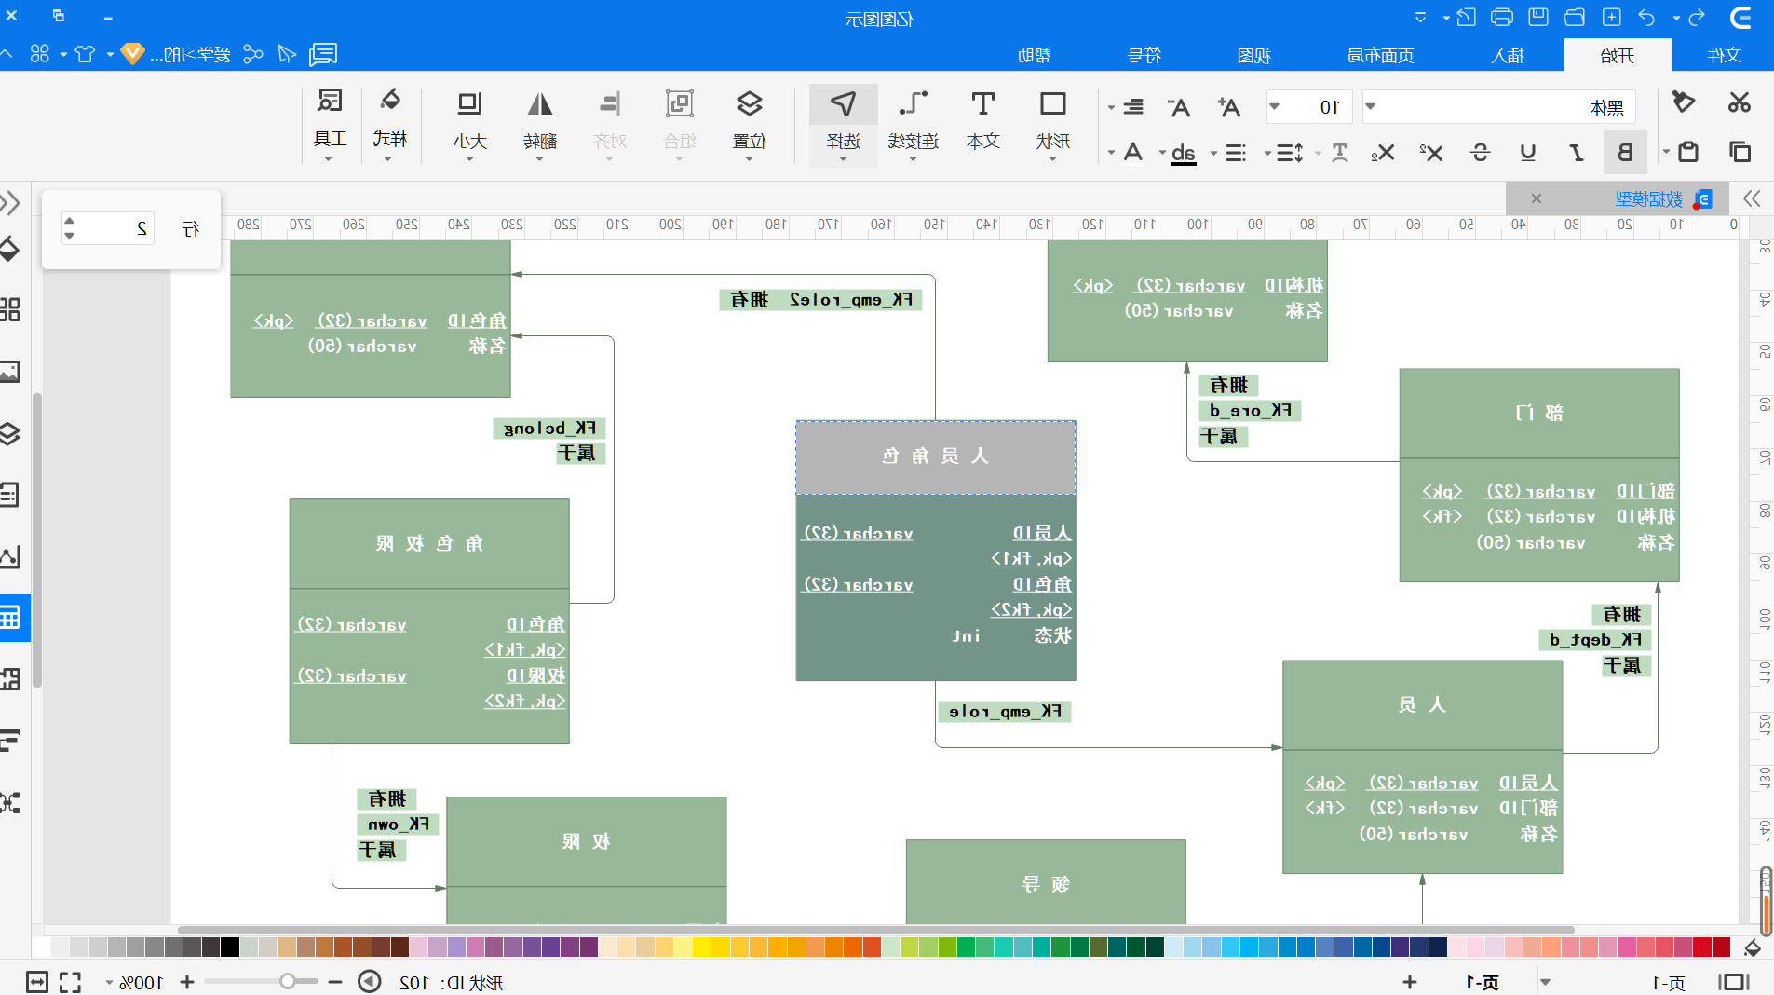Click the Cut scissors icon
This screenshot has width=1774, height=995.
point(1739,102)
